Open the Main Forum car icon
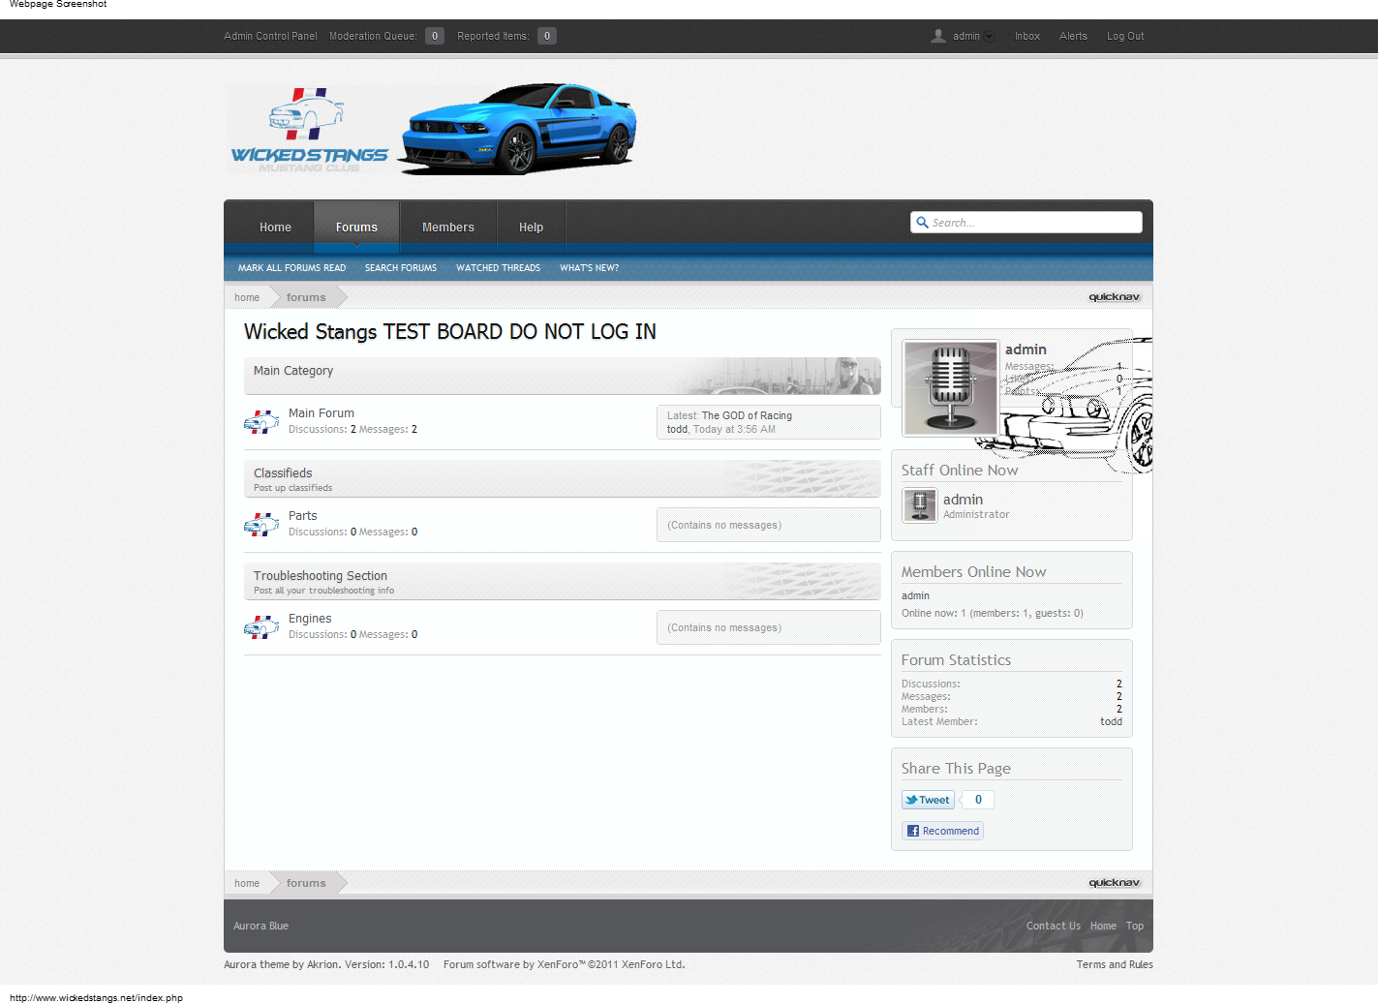The image size is (1378, 1004). pyautogui.click(x=261, y=421)
